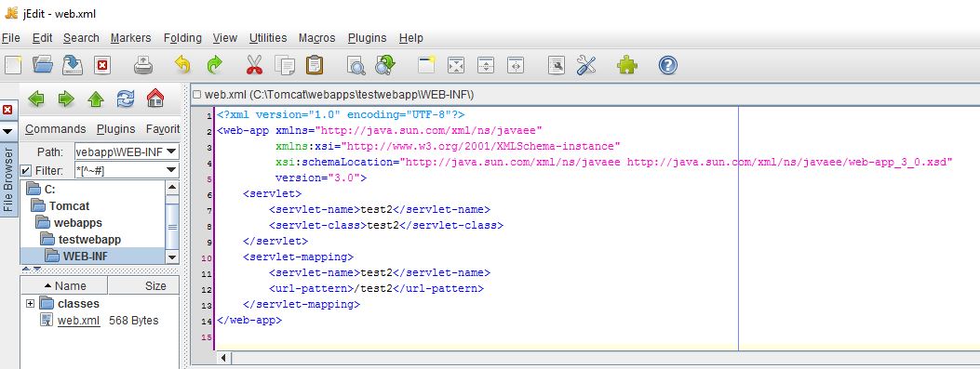Toggle the Filter checkbox
Screen dimensions: 980x369
click(26, 170)
